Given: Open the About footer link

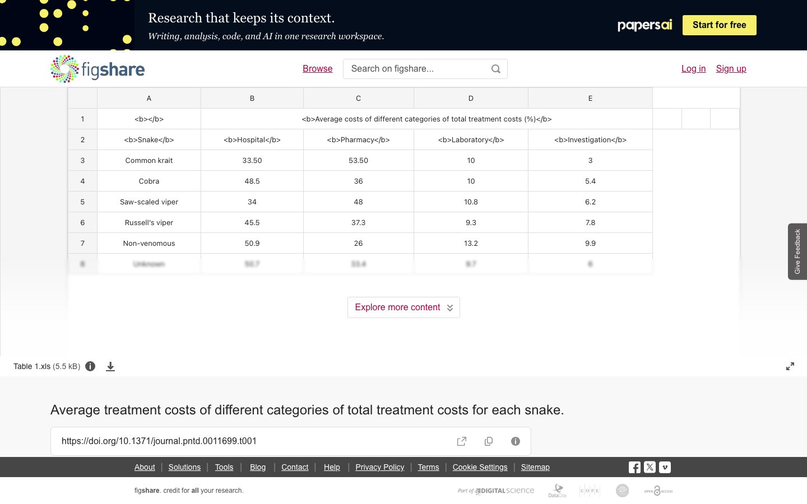Looking at the screenshot, I should (x=145, y=467).
